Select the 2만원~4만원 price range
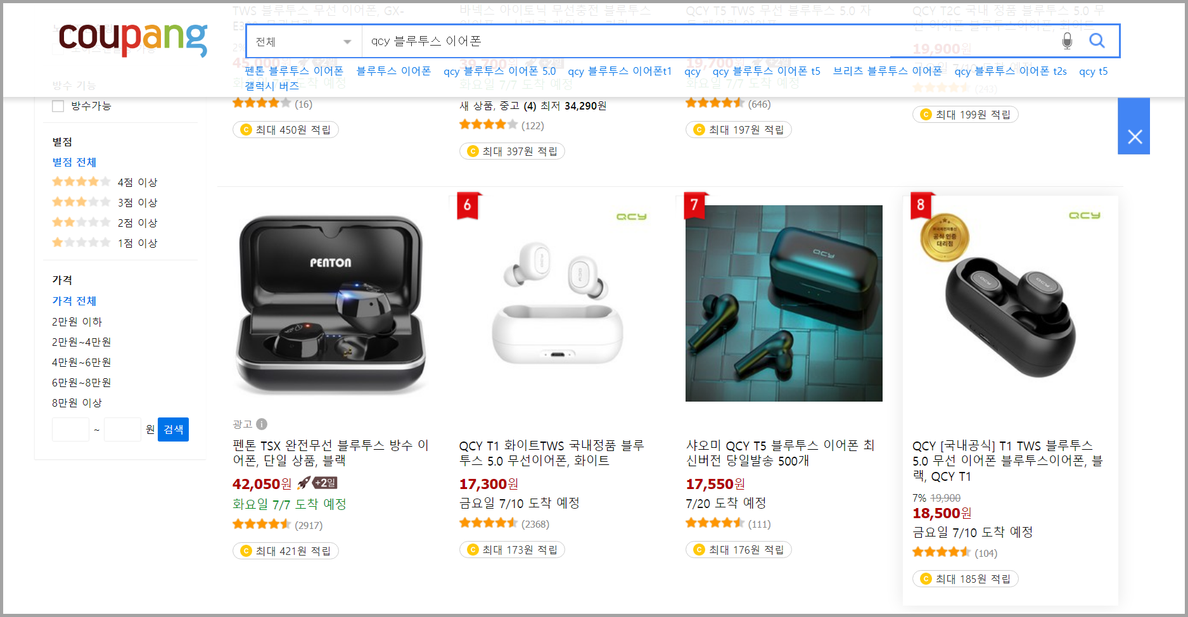 tap(81, 342)
